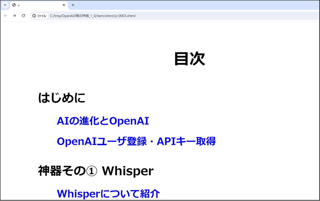Open a new tab with plus button
320x201 pixels.
73,5
